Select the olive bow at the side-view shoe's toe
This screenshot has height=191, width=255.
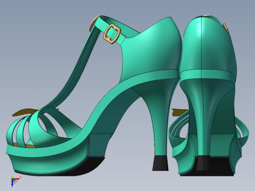click(x=25, y=113)
